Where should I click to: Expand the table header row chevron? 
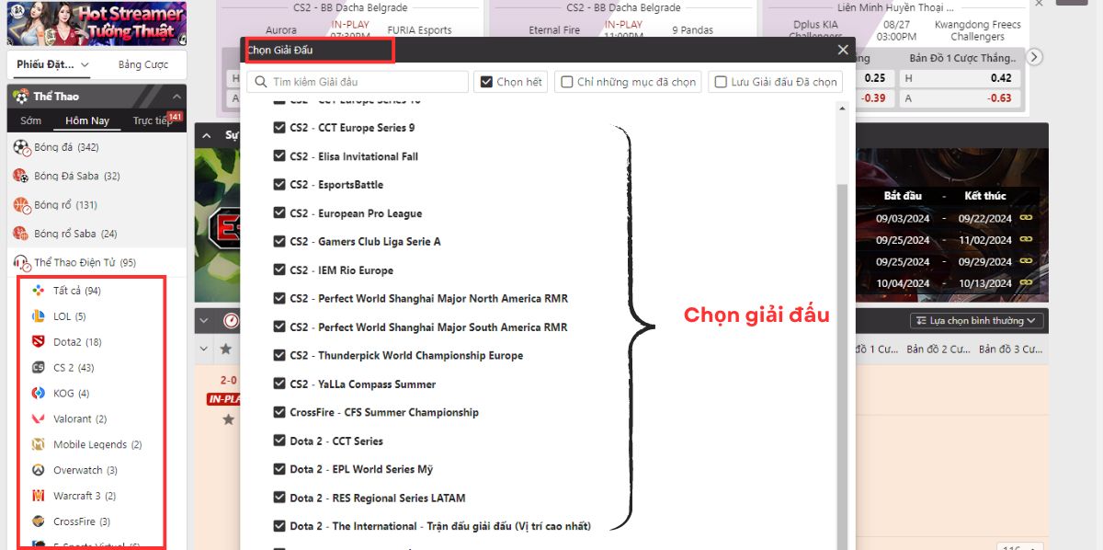pos(204,349)
